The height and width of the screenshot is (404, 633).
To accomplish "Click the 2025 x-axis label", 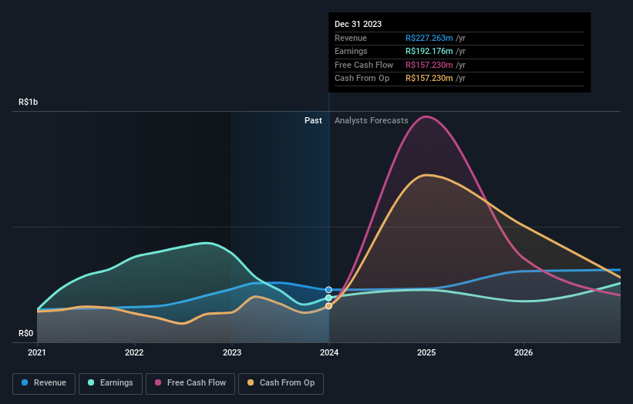I will pos(426,353).
